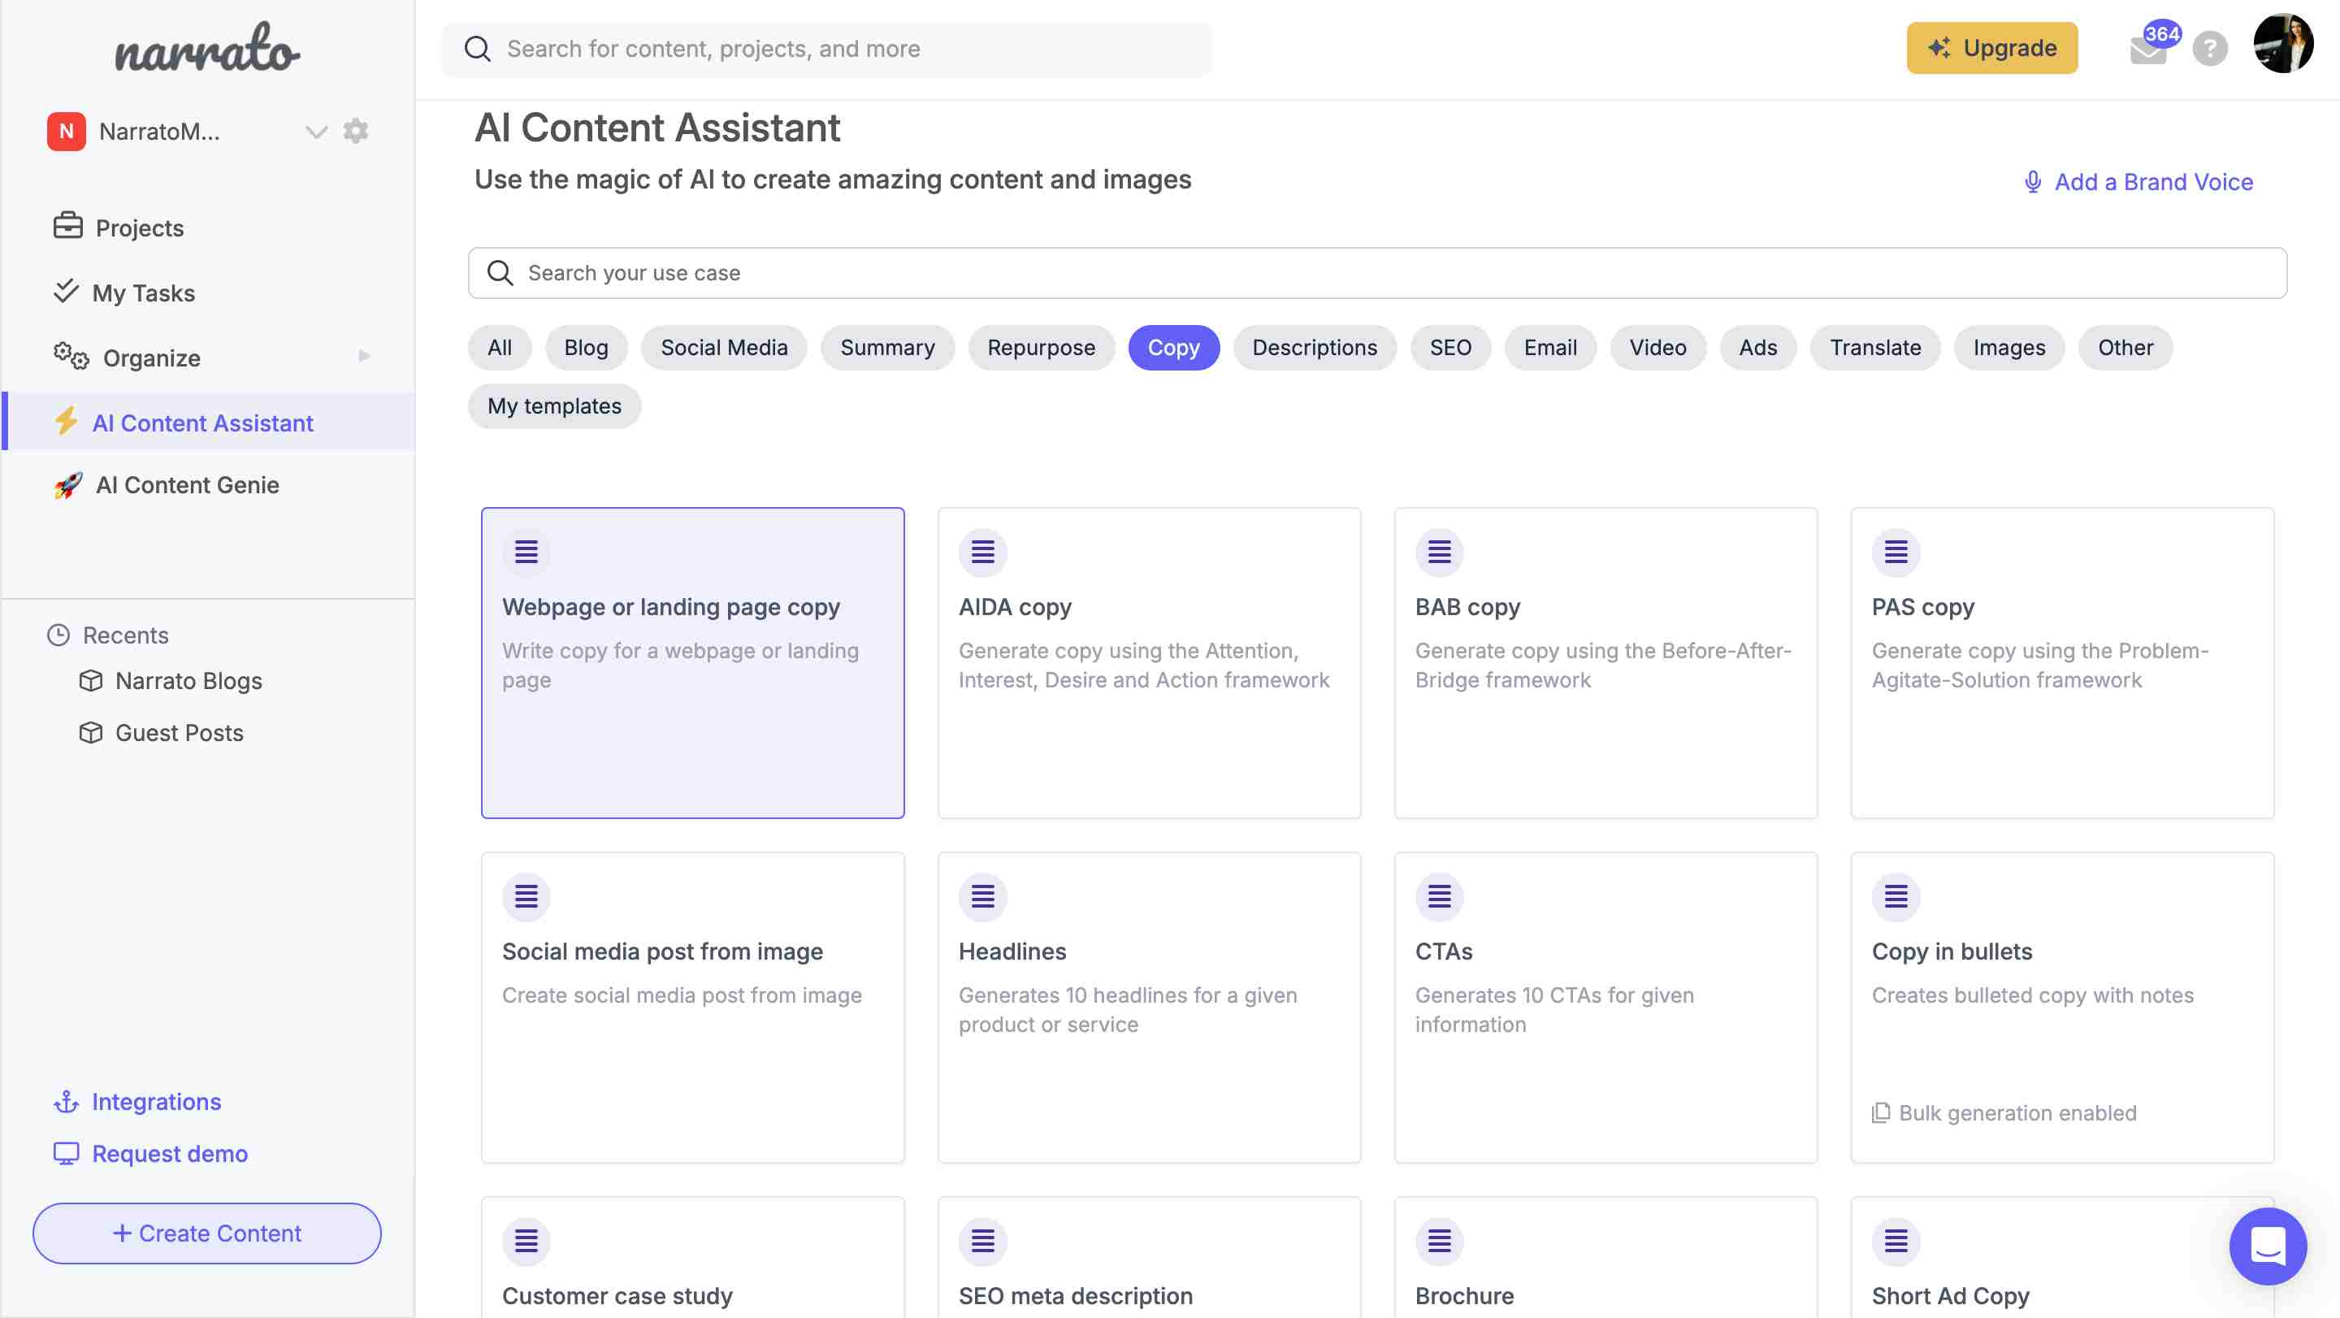The image size is (2340, 1318).
Task: Click the microphone icon beside Brand Voice
Action: pyautogui.click(x=2033, y=182)
